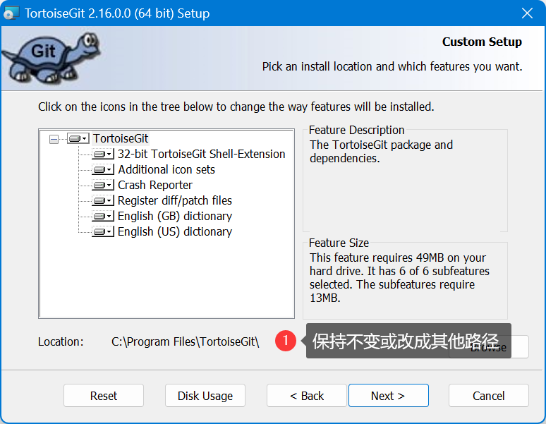The width and height of the screenshot is (546, 424).
Task: Select Crash Reporter in feature tree
Action: (155, 186)
